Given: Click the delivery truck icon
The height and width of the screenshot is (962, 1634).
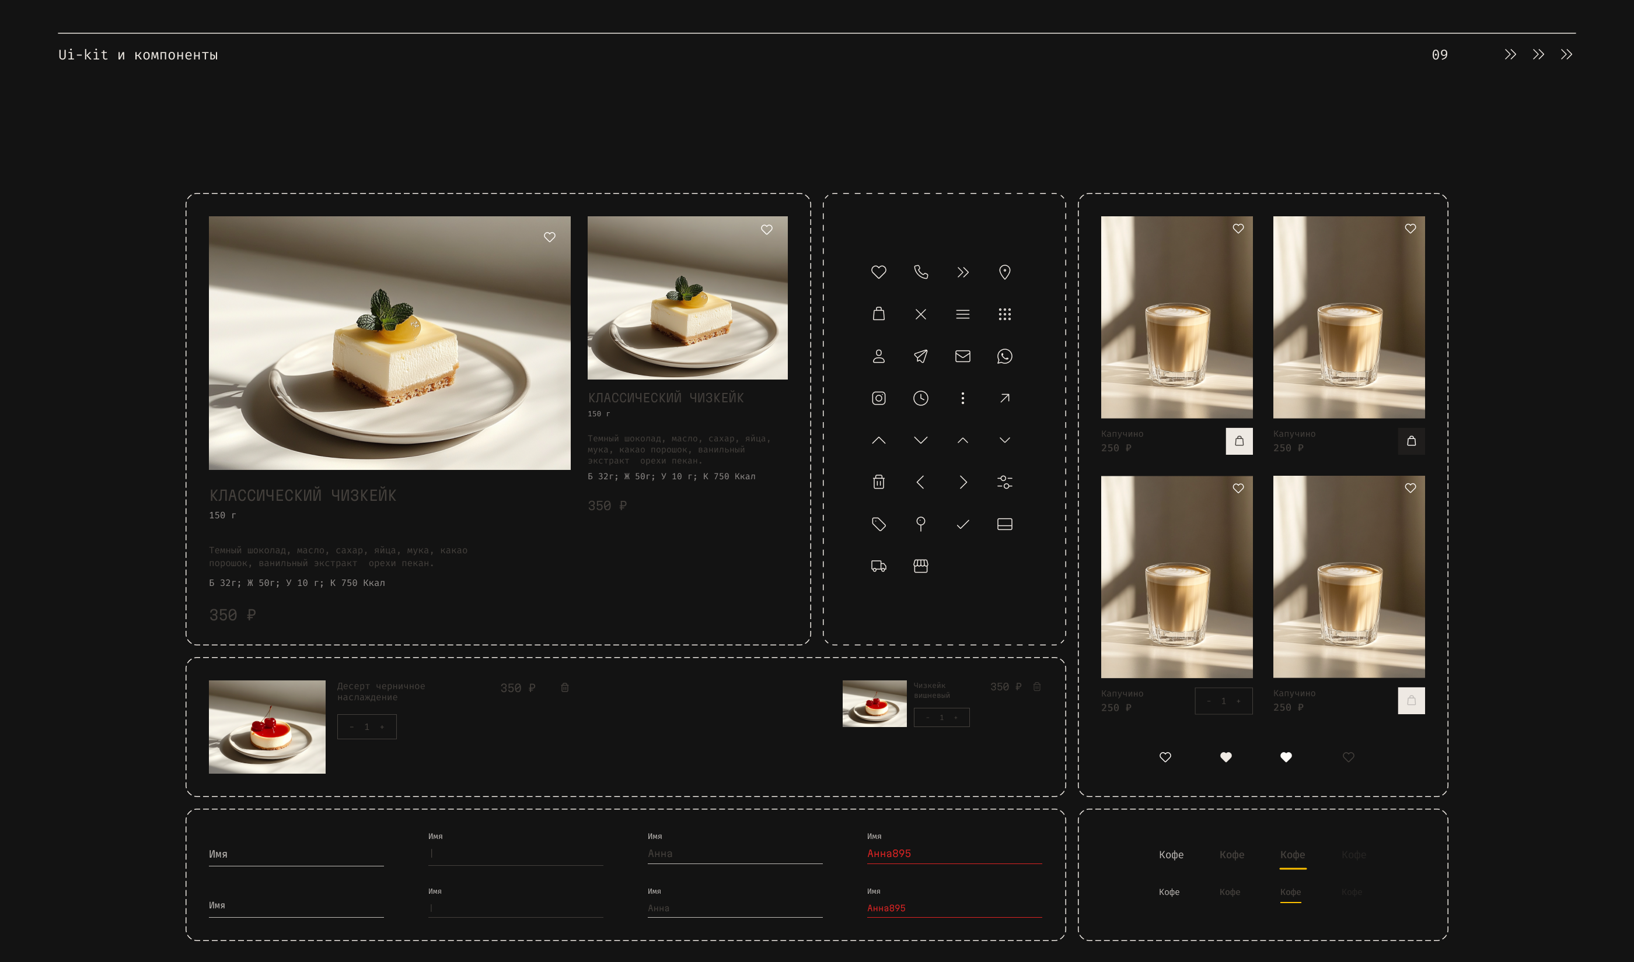Looking at the screenshot, I should pyautogui.click(x=878, y=566).
